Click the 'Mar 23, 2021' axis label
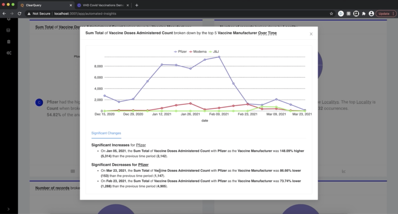 click(x=302, y=114)
